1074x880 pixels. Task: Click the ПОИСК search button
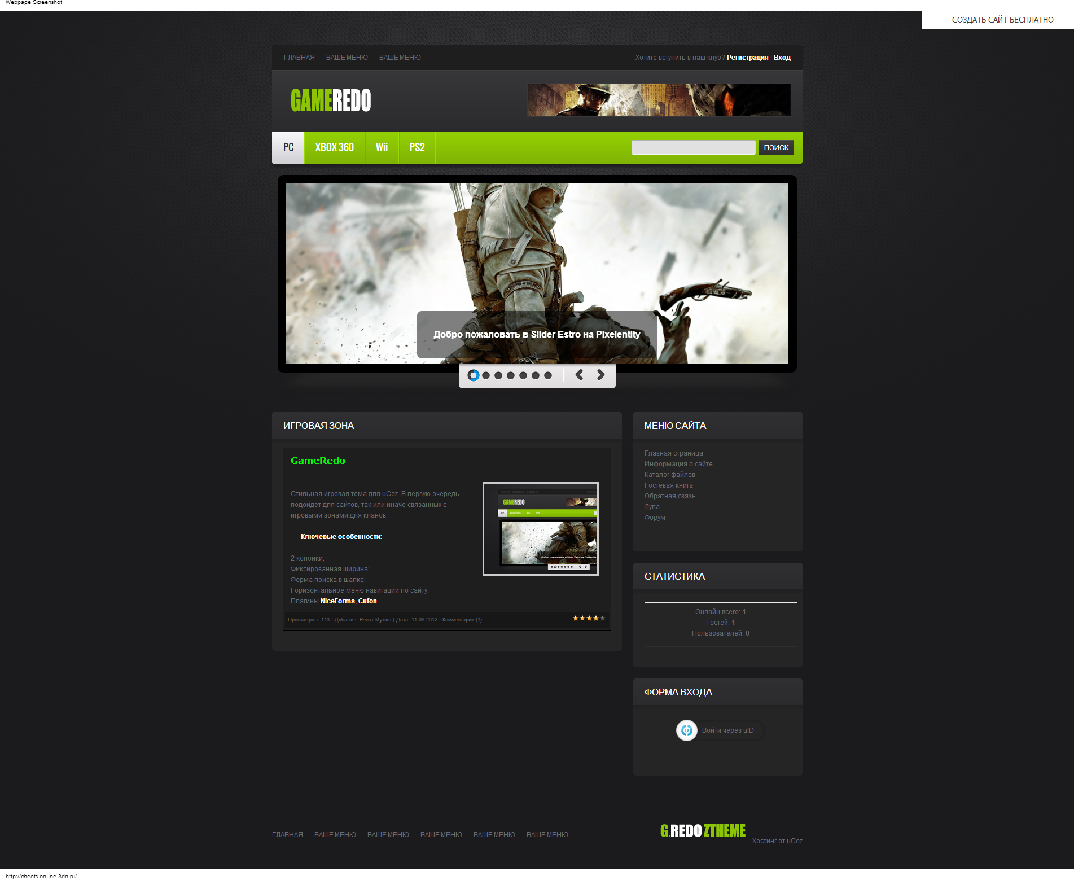[776, 147]
